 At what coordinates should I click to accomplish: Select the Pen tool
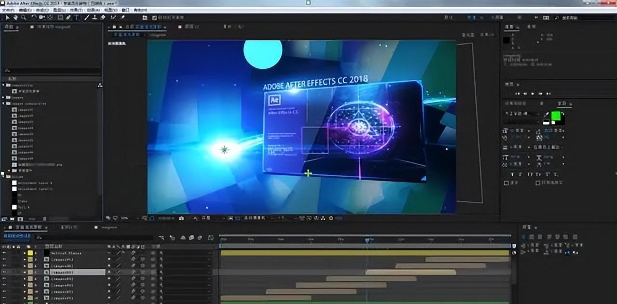(x=68, y=17)
